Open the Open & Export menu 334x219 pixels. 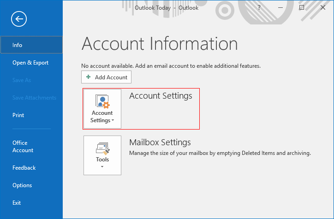[31, 63]
